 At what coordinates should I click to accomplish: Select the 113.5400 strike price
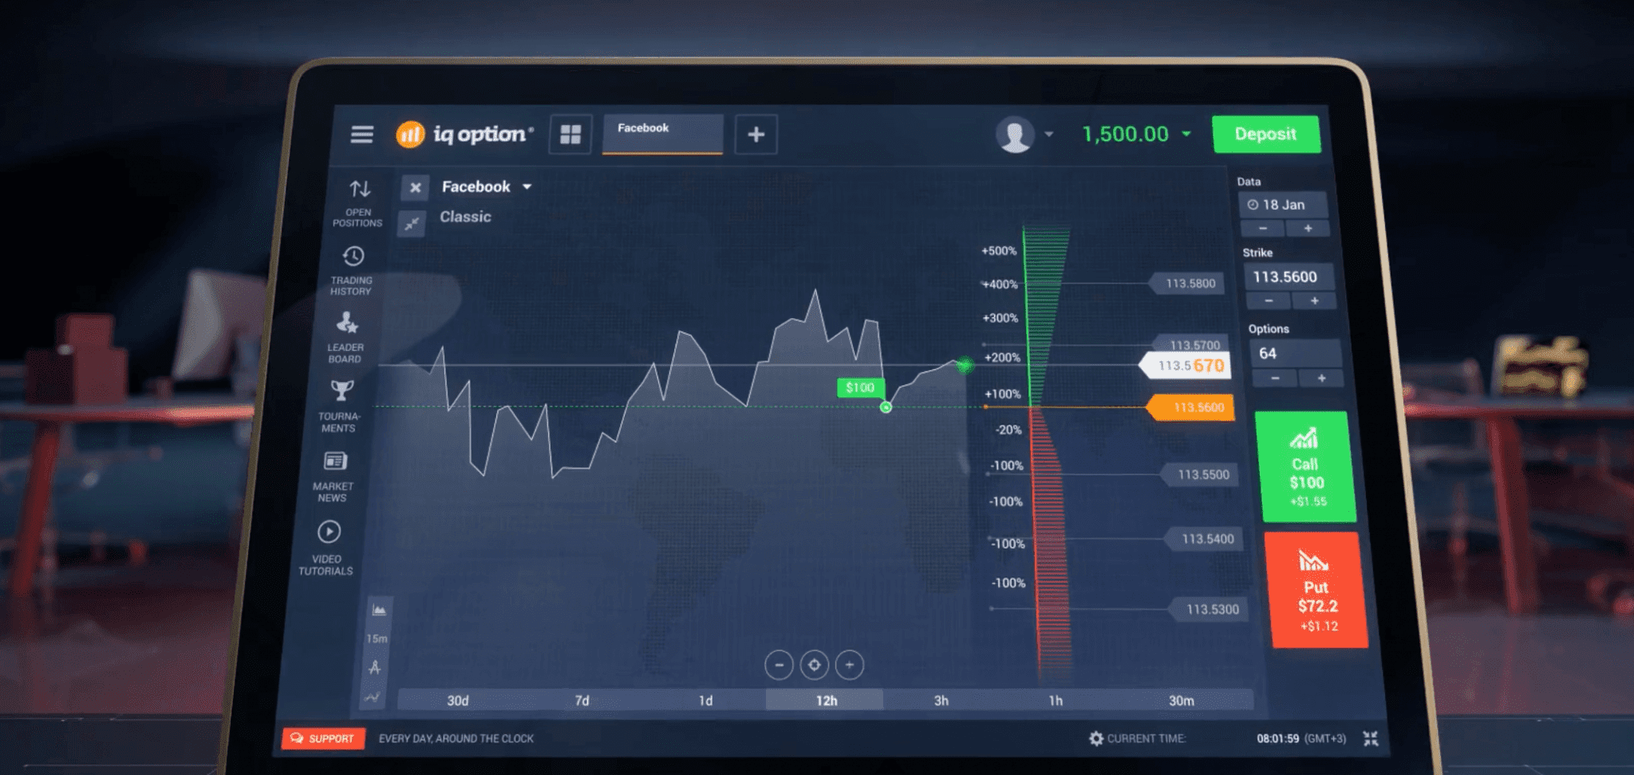click(x=1205, y=539)
